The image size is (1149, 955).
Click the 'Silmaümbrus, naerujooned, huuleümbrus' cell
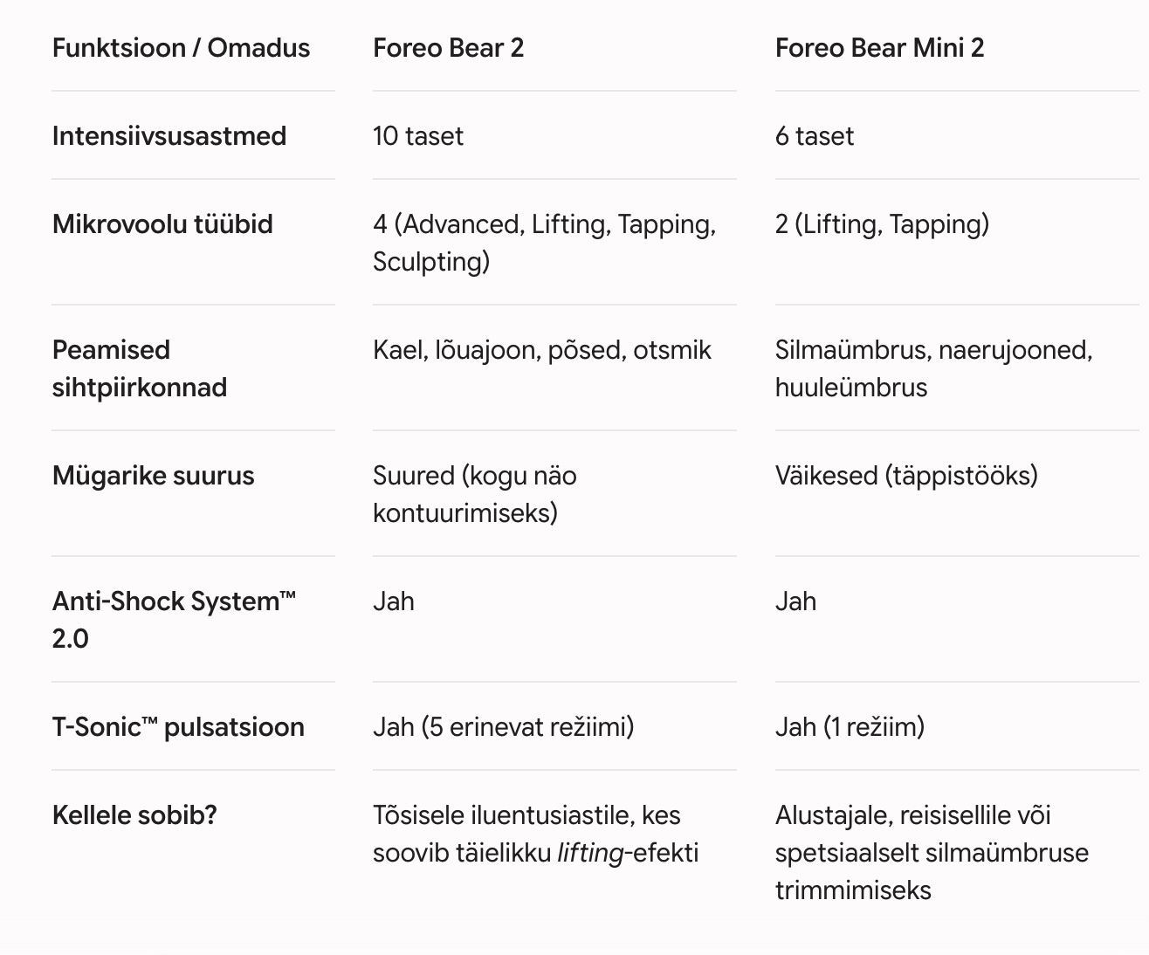click(x=933, y=368)
